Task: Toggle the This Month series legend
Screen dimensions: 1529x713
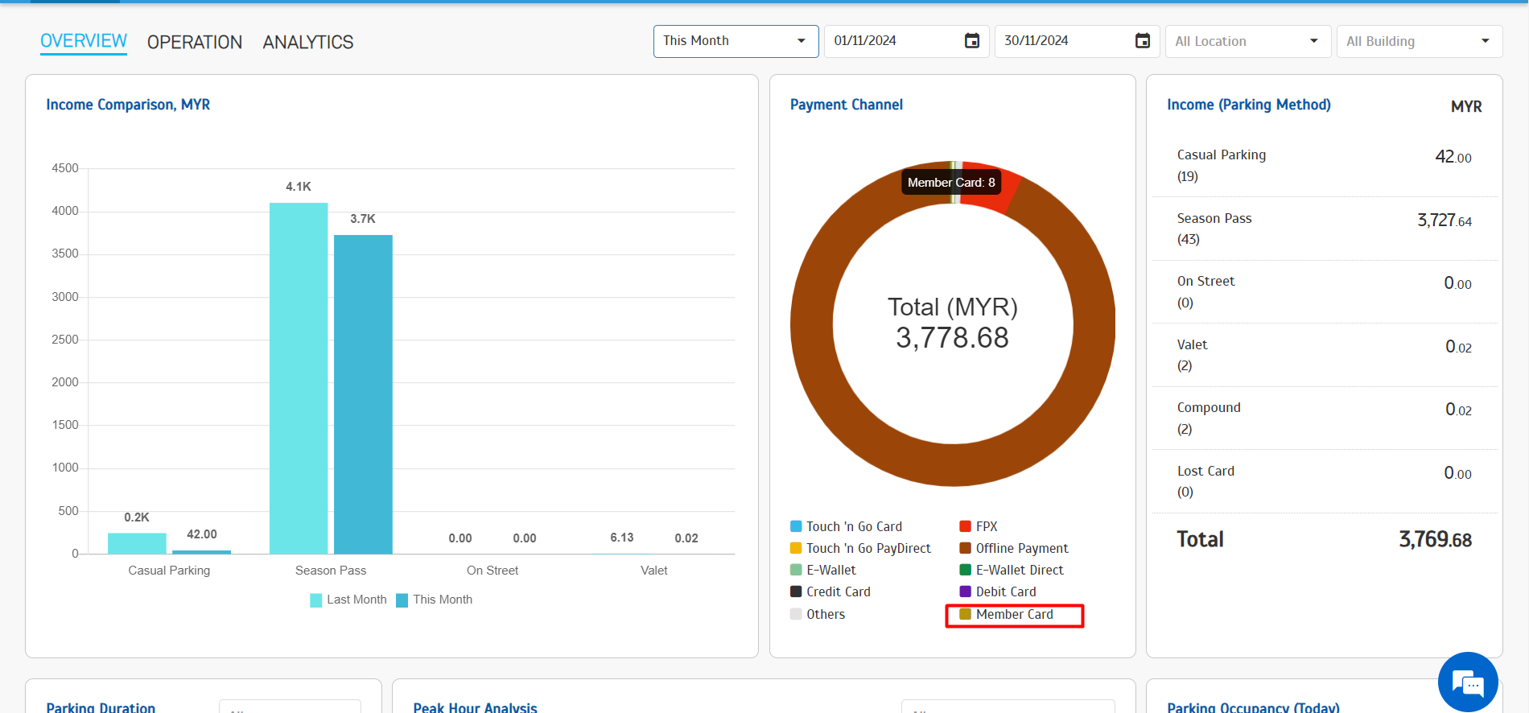Action: [x=435, y=600]
